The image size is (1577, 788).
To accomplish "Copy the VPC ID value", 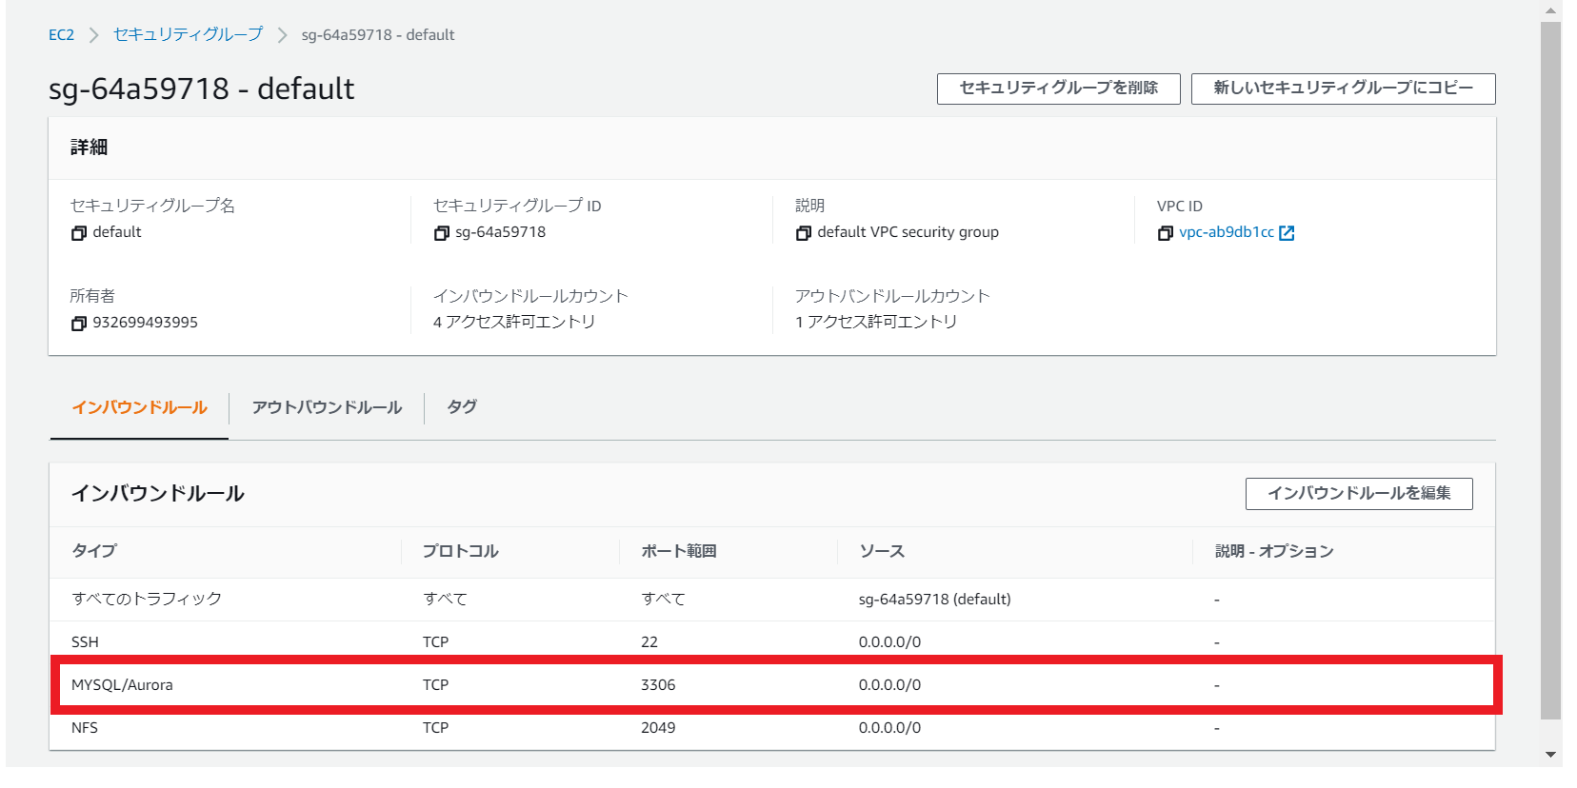I will [x=1165, y=233].
